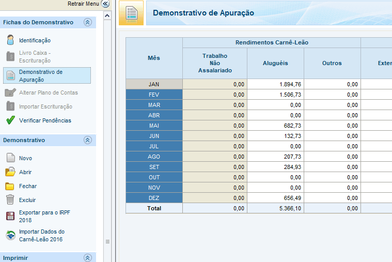This screenshot has height=262, width=392.
Task: Collapse the Fichas do Demonstrativo section
Action: point(87,22)
